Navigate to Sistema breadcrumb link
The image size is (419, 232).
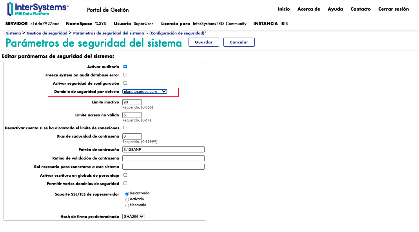coord(13,33)
